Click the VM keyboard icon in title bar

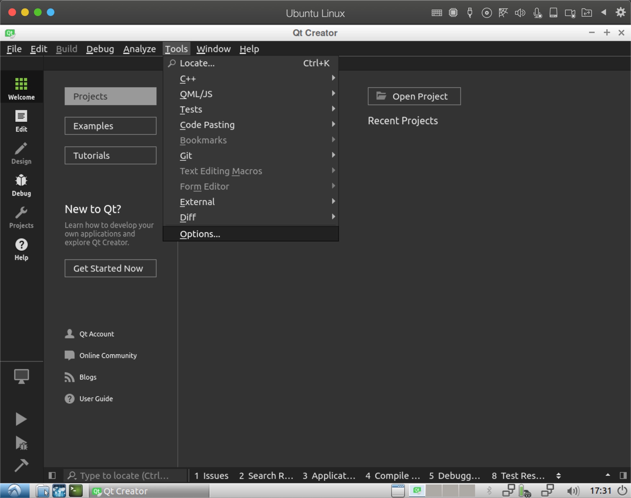[x=437, y=13]
